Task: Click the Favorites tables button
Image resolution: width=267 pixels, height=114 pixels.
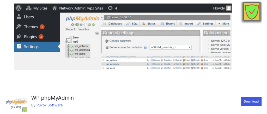Action: pyautogui.click(x=83, y=29)
